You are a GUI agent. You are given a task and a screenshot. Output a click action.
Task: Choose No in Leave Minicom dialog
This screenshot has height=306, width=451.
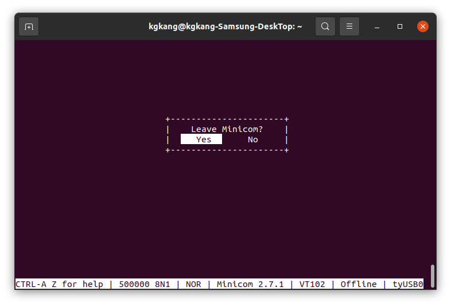coord(253,140)
